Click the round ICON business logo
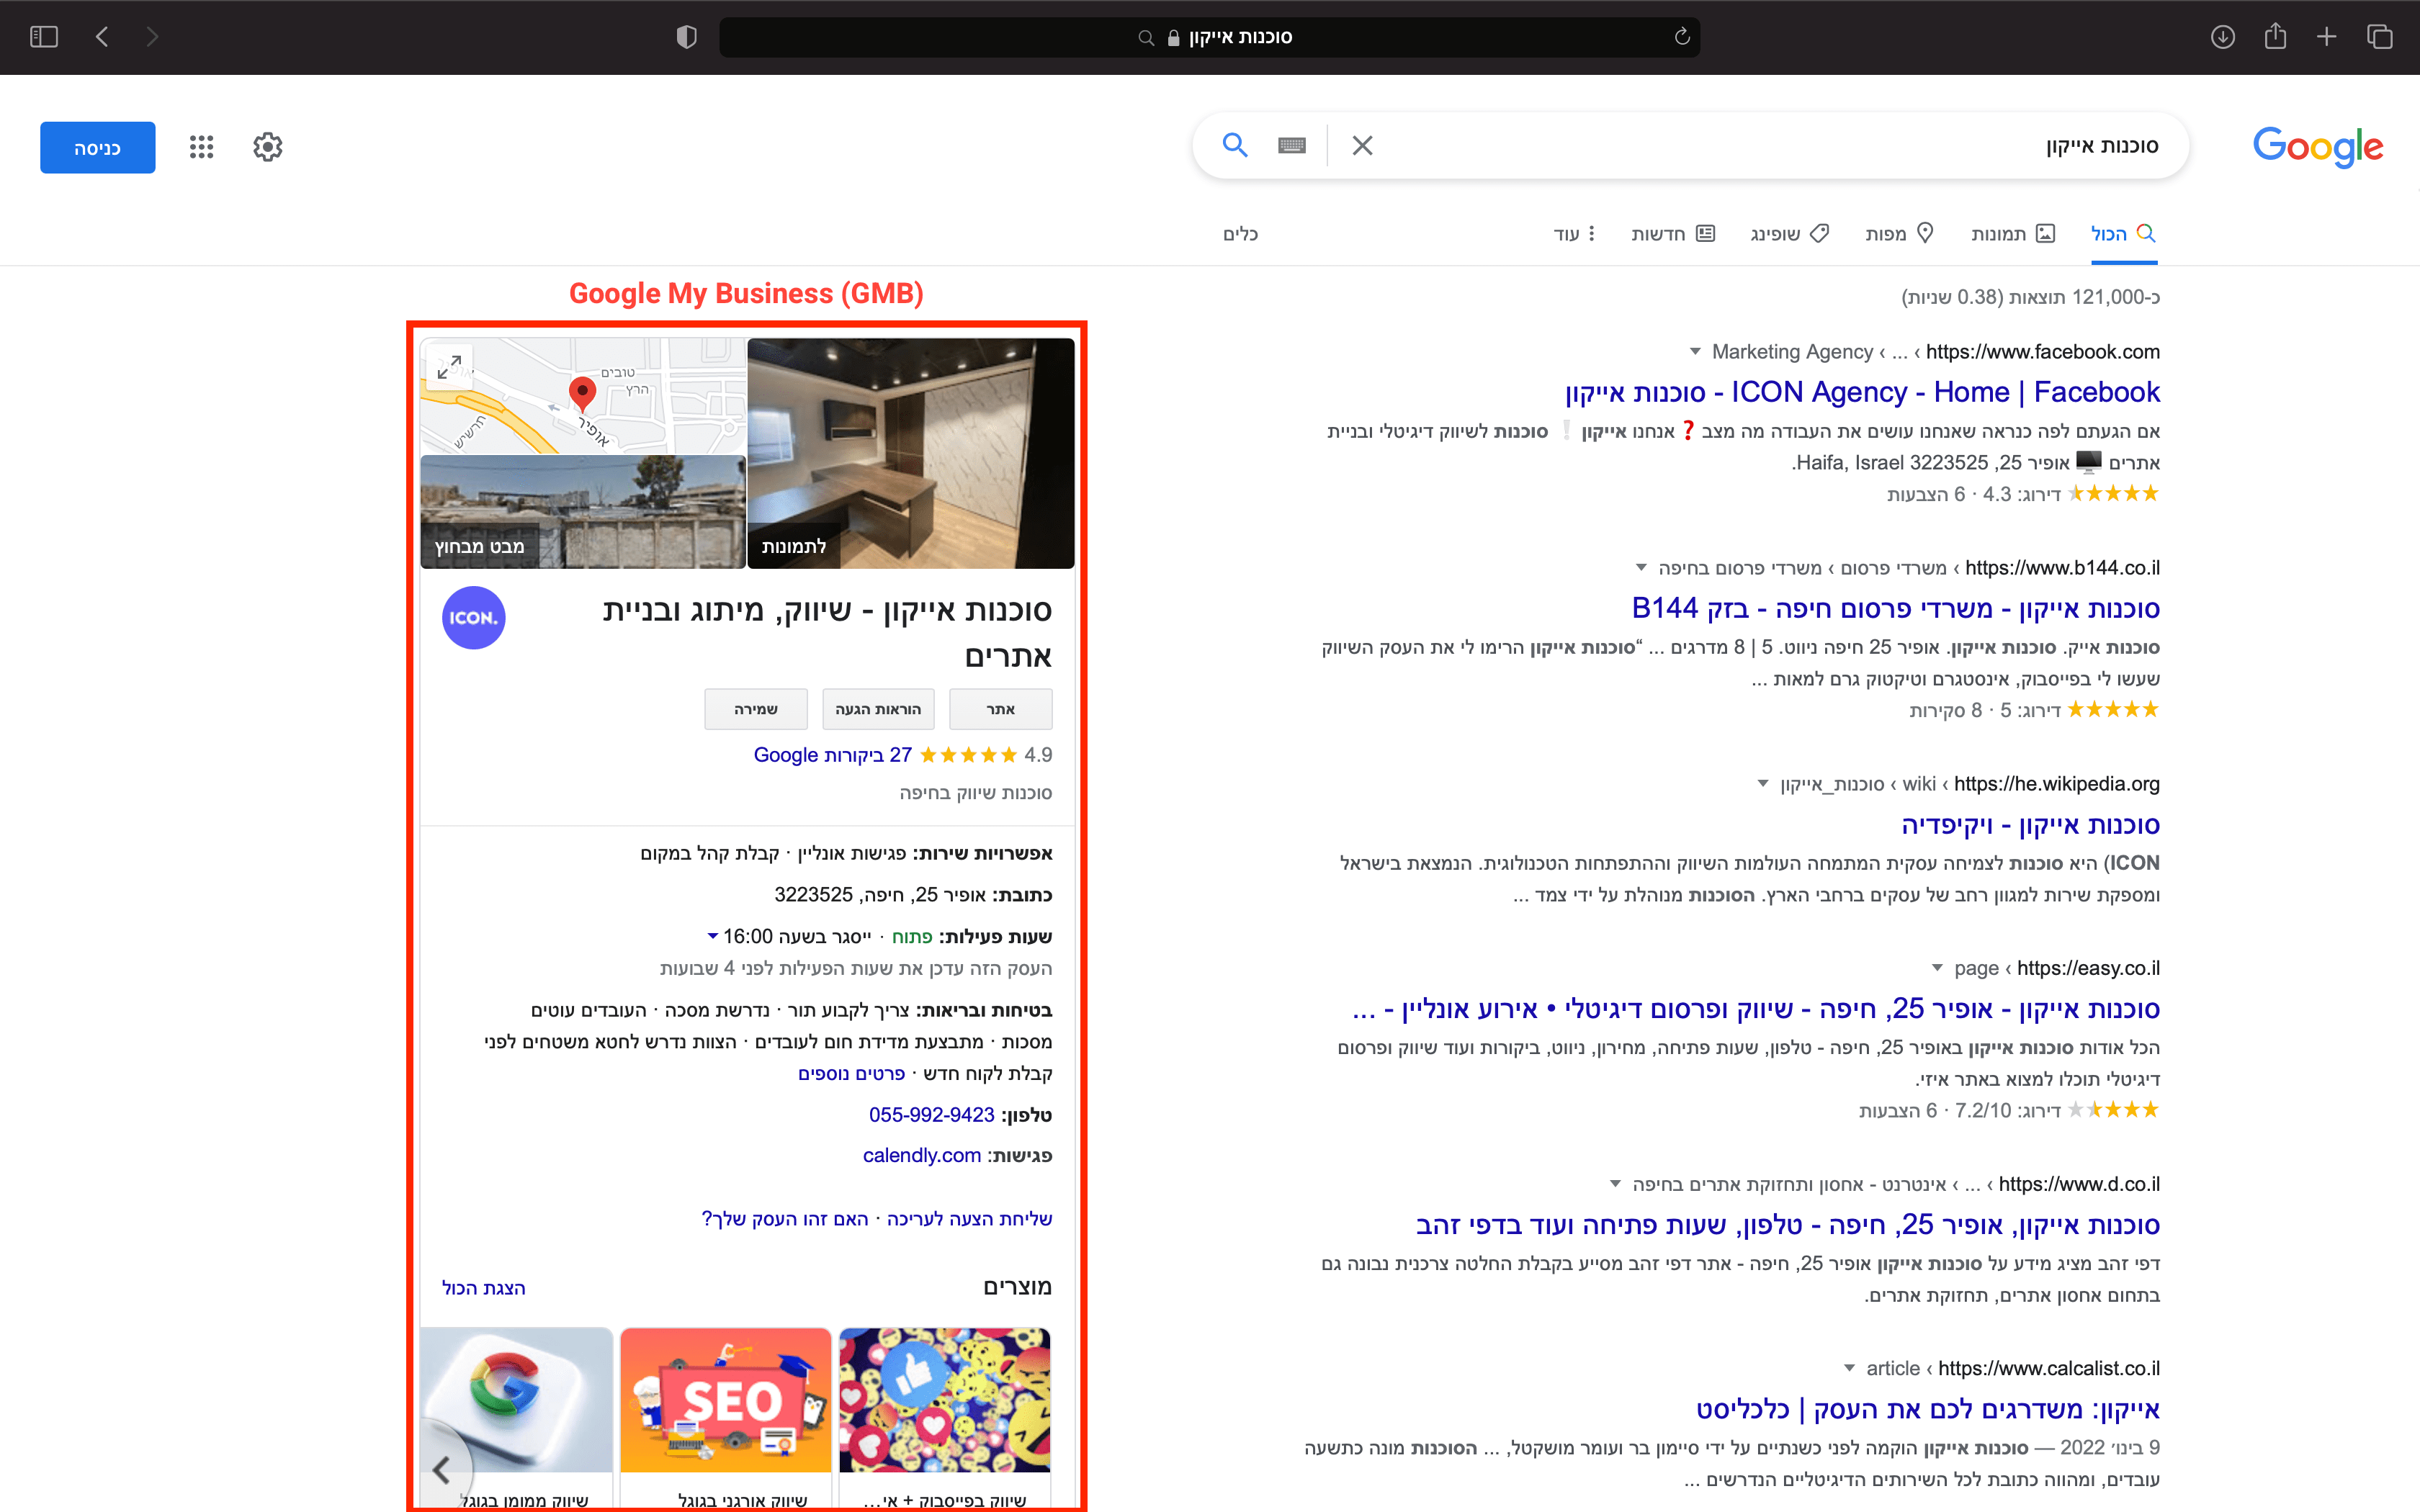The width and height of the screenshot is (2420, 1512). point(474,618)
